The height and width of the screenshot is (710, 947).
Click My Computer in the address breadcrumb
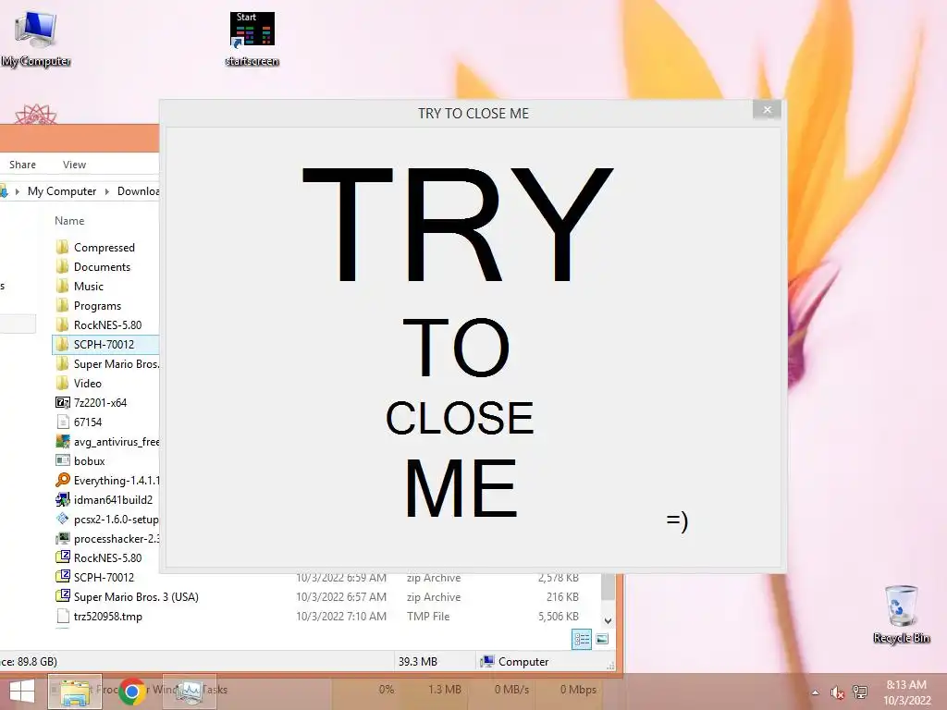62,190
